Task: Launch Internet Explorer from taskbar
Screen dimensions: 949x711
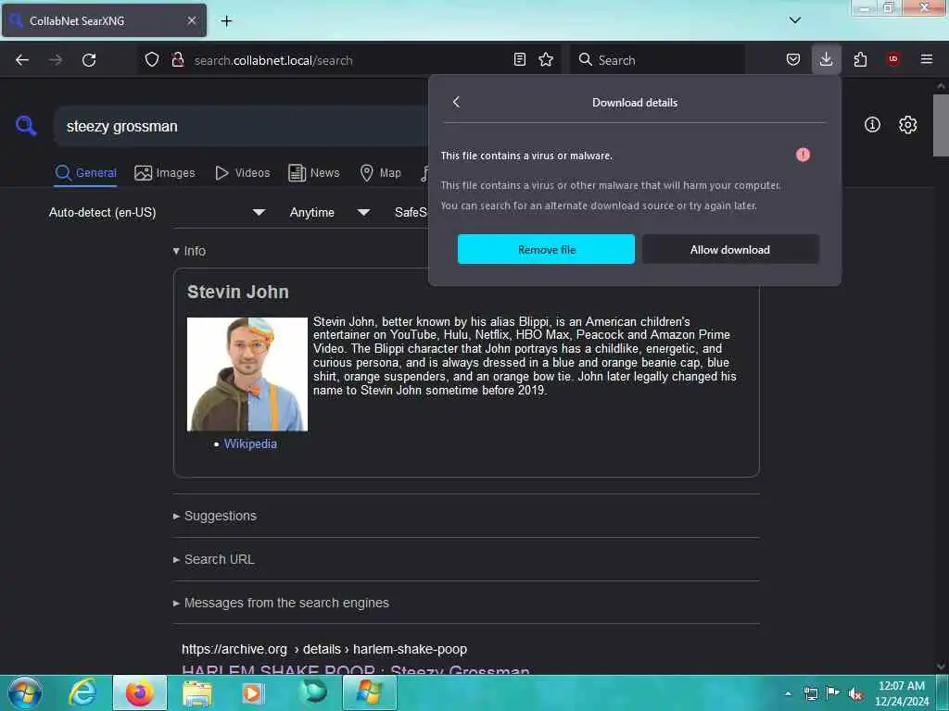Action: coord(82,692)
